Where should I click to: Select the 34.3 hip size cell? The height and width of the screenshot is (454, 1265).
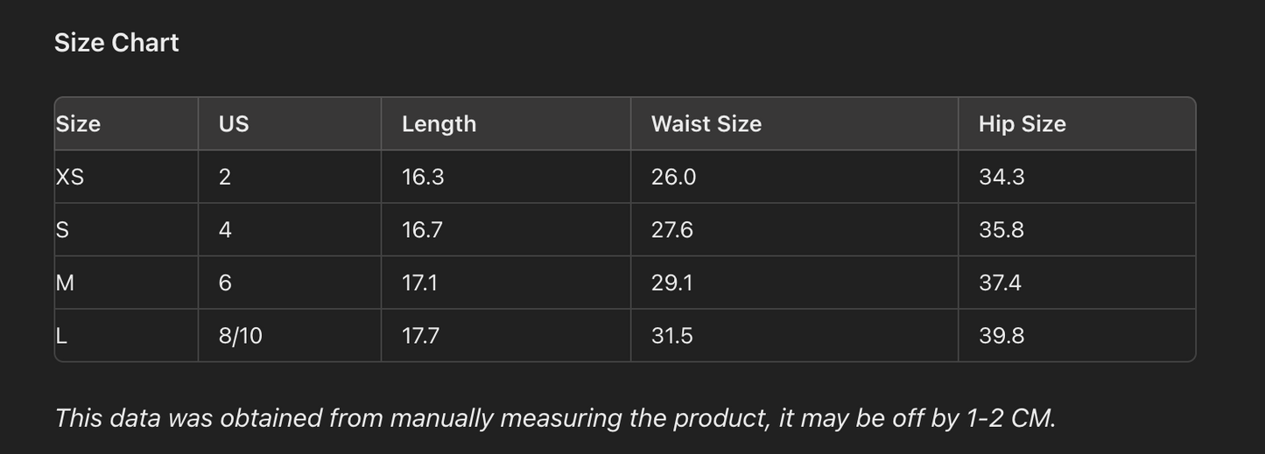[1001, 178]
